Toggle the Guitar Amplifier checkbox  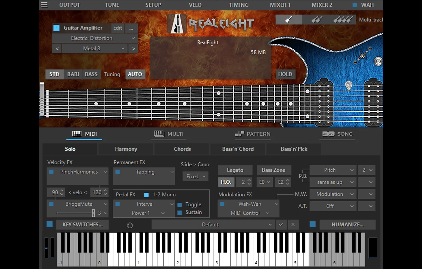pyautogui.click(x=56, y=28)
